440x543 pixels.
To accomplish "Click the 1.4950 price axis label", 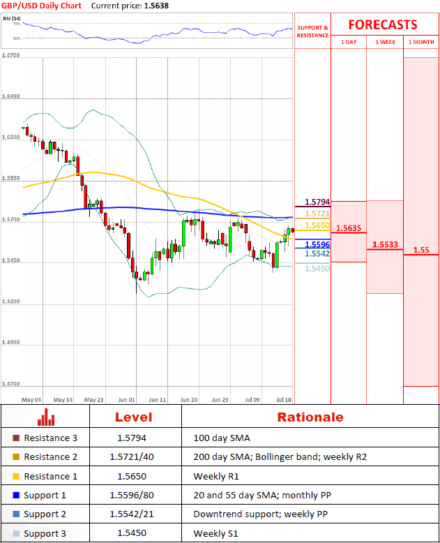I will coord(10,342).
